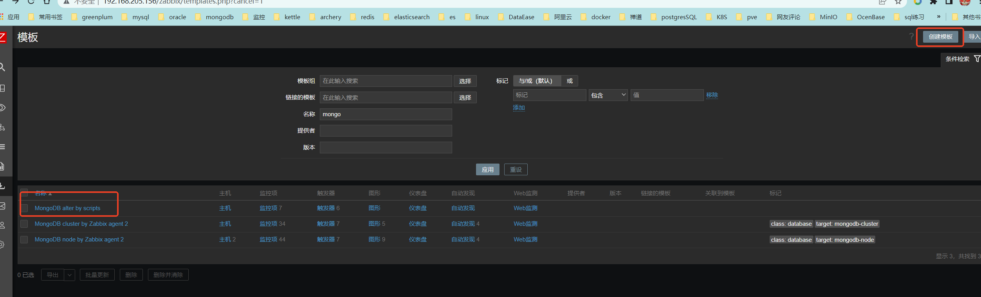Open the Administration gear icon in sidebar
Image resolution: width=981 pixels, height=297 pixels.
2,245
